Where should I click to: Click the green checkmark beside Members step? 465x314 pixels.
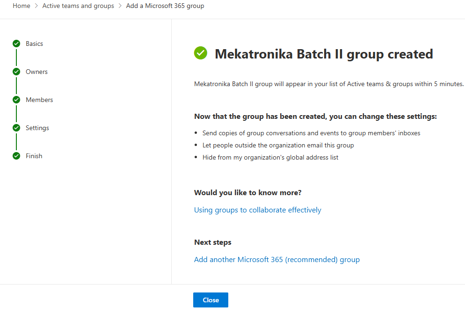point(16,100)
